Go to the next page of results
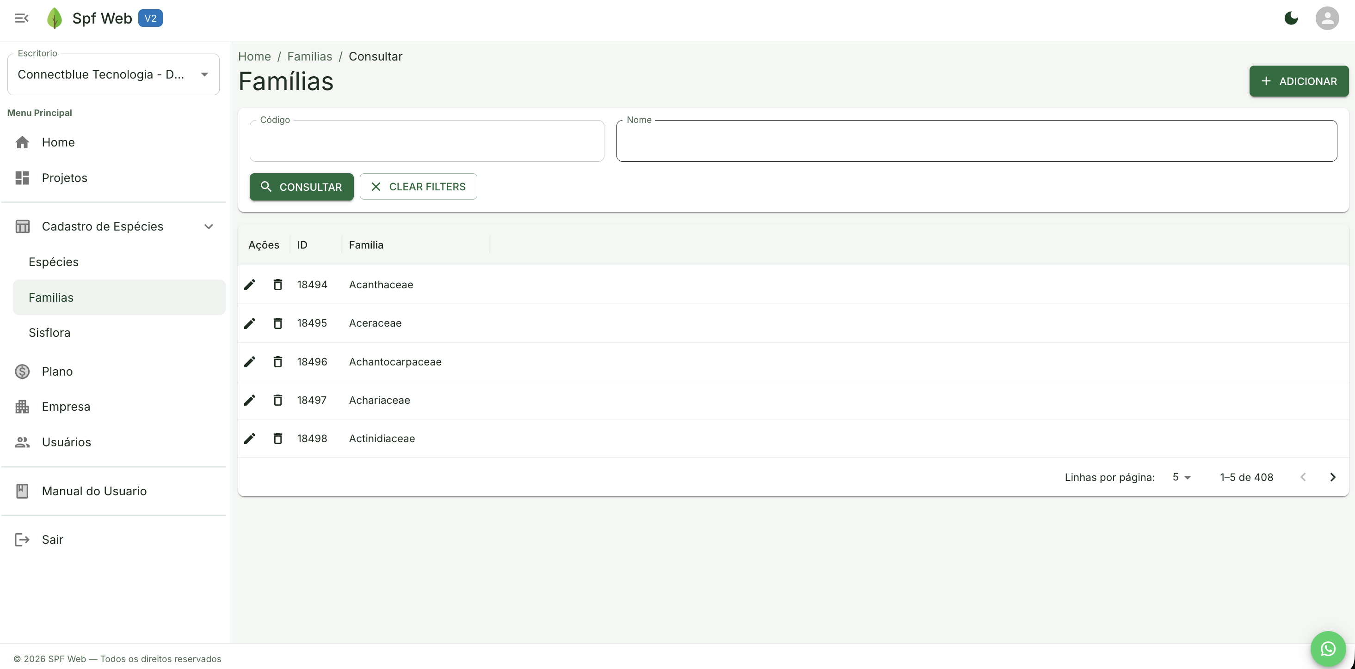The width and height of the screenshot is (1355, 669). click(x=1332, y=477)
